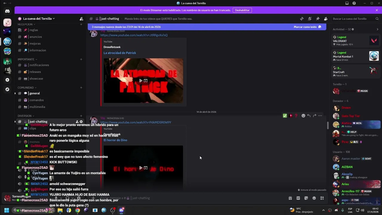Open the Threads icon in channel header
382x215 pixels.
coord(302,19)
